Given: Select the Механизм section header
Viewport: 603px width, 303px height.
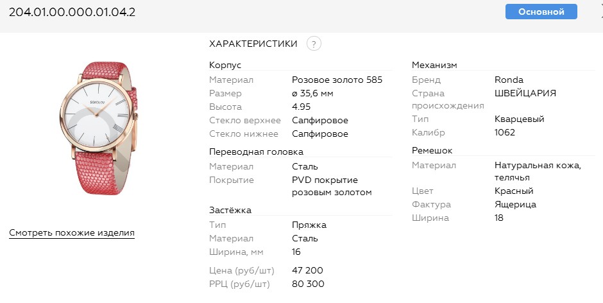Looking at the screenshot, I should pyautogui.click(x=434, y=65).
